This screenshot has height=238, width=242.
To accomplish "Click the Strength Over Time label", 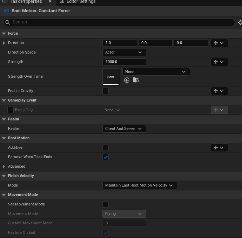I will pos(25,76).
